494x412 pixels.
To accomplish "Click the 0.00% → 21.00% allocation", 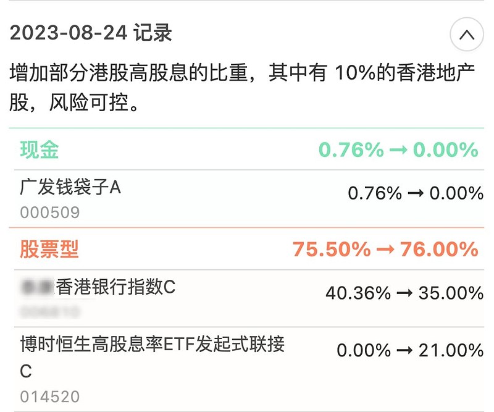I will 410,350.
